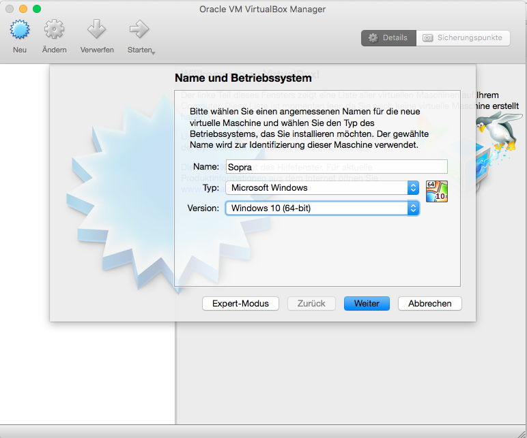Cancel the wizard with Abbrechen
The height and width of the screenshot is (438, 527).
429,304
